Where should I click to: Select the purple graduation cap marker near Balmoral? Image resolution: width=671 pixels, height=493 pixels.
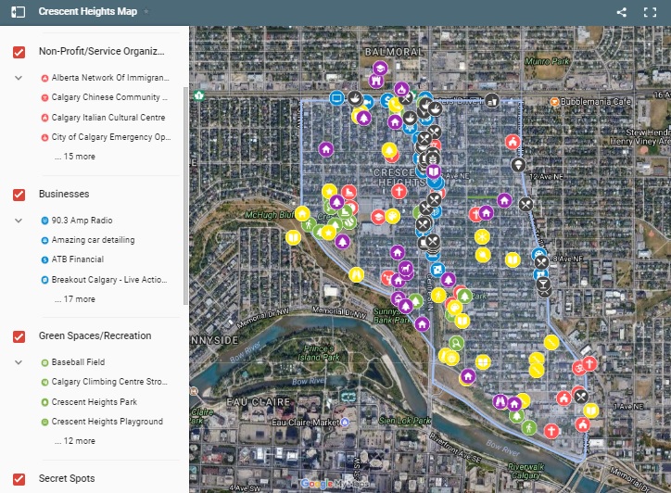(380, 68)
